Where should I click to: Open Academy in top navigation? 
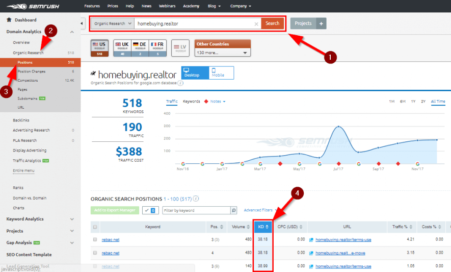[191, 6]
